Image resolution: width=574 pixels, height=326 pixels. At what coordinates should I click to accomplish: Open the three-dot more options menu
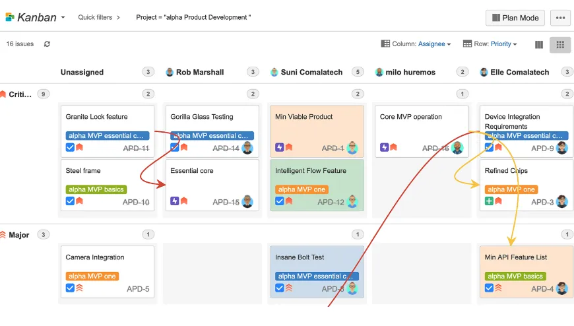560,18
